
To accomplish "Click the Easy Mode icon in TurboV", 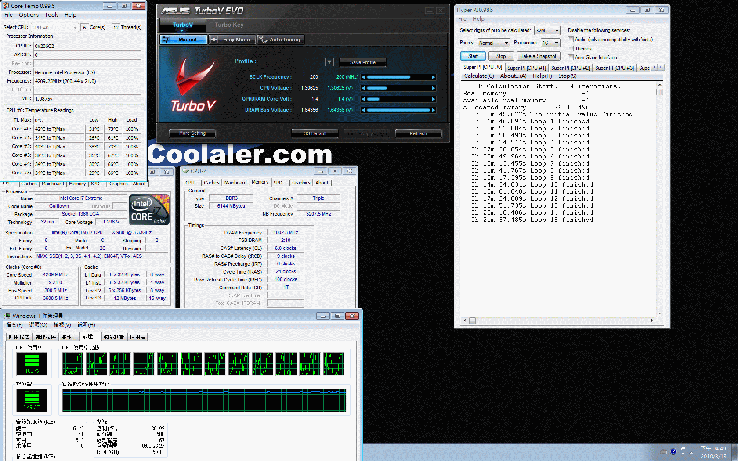I will 214,40.
